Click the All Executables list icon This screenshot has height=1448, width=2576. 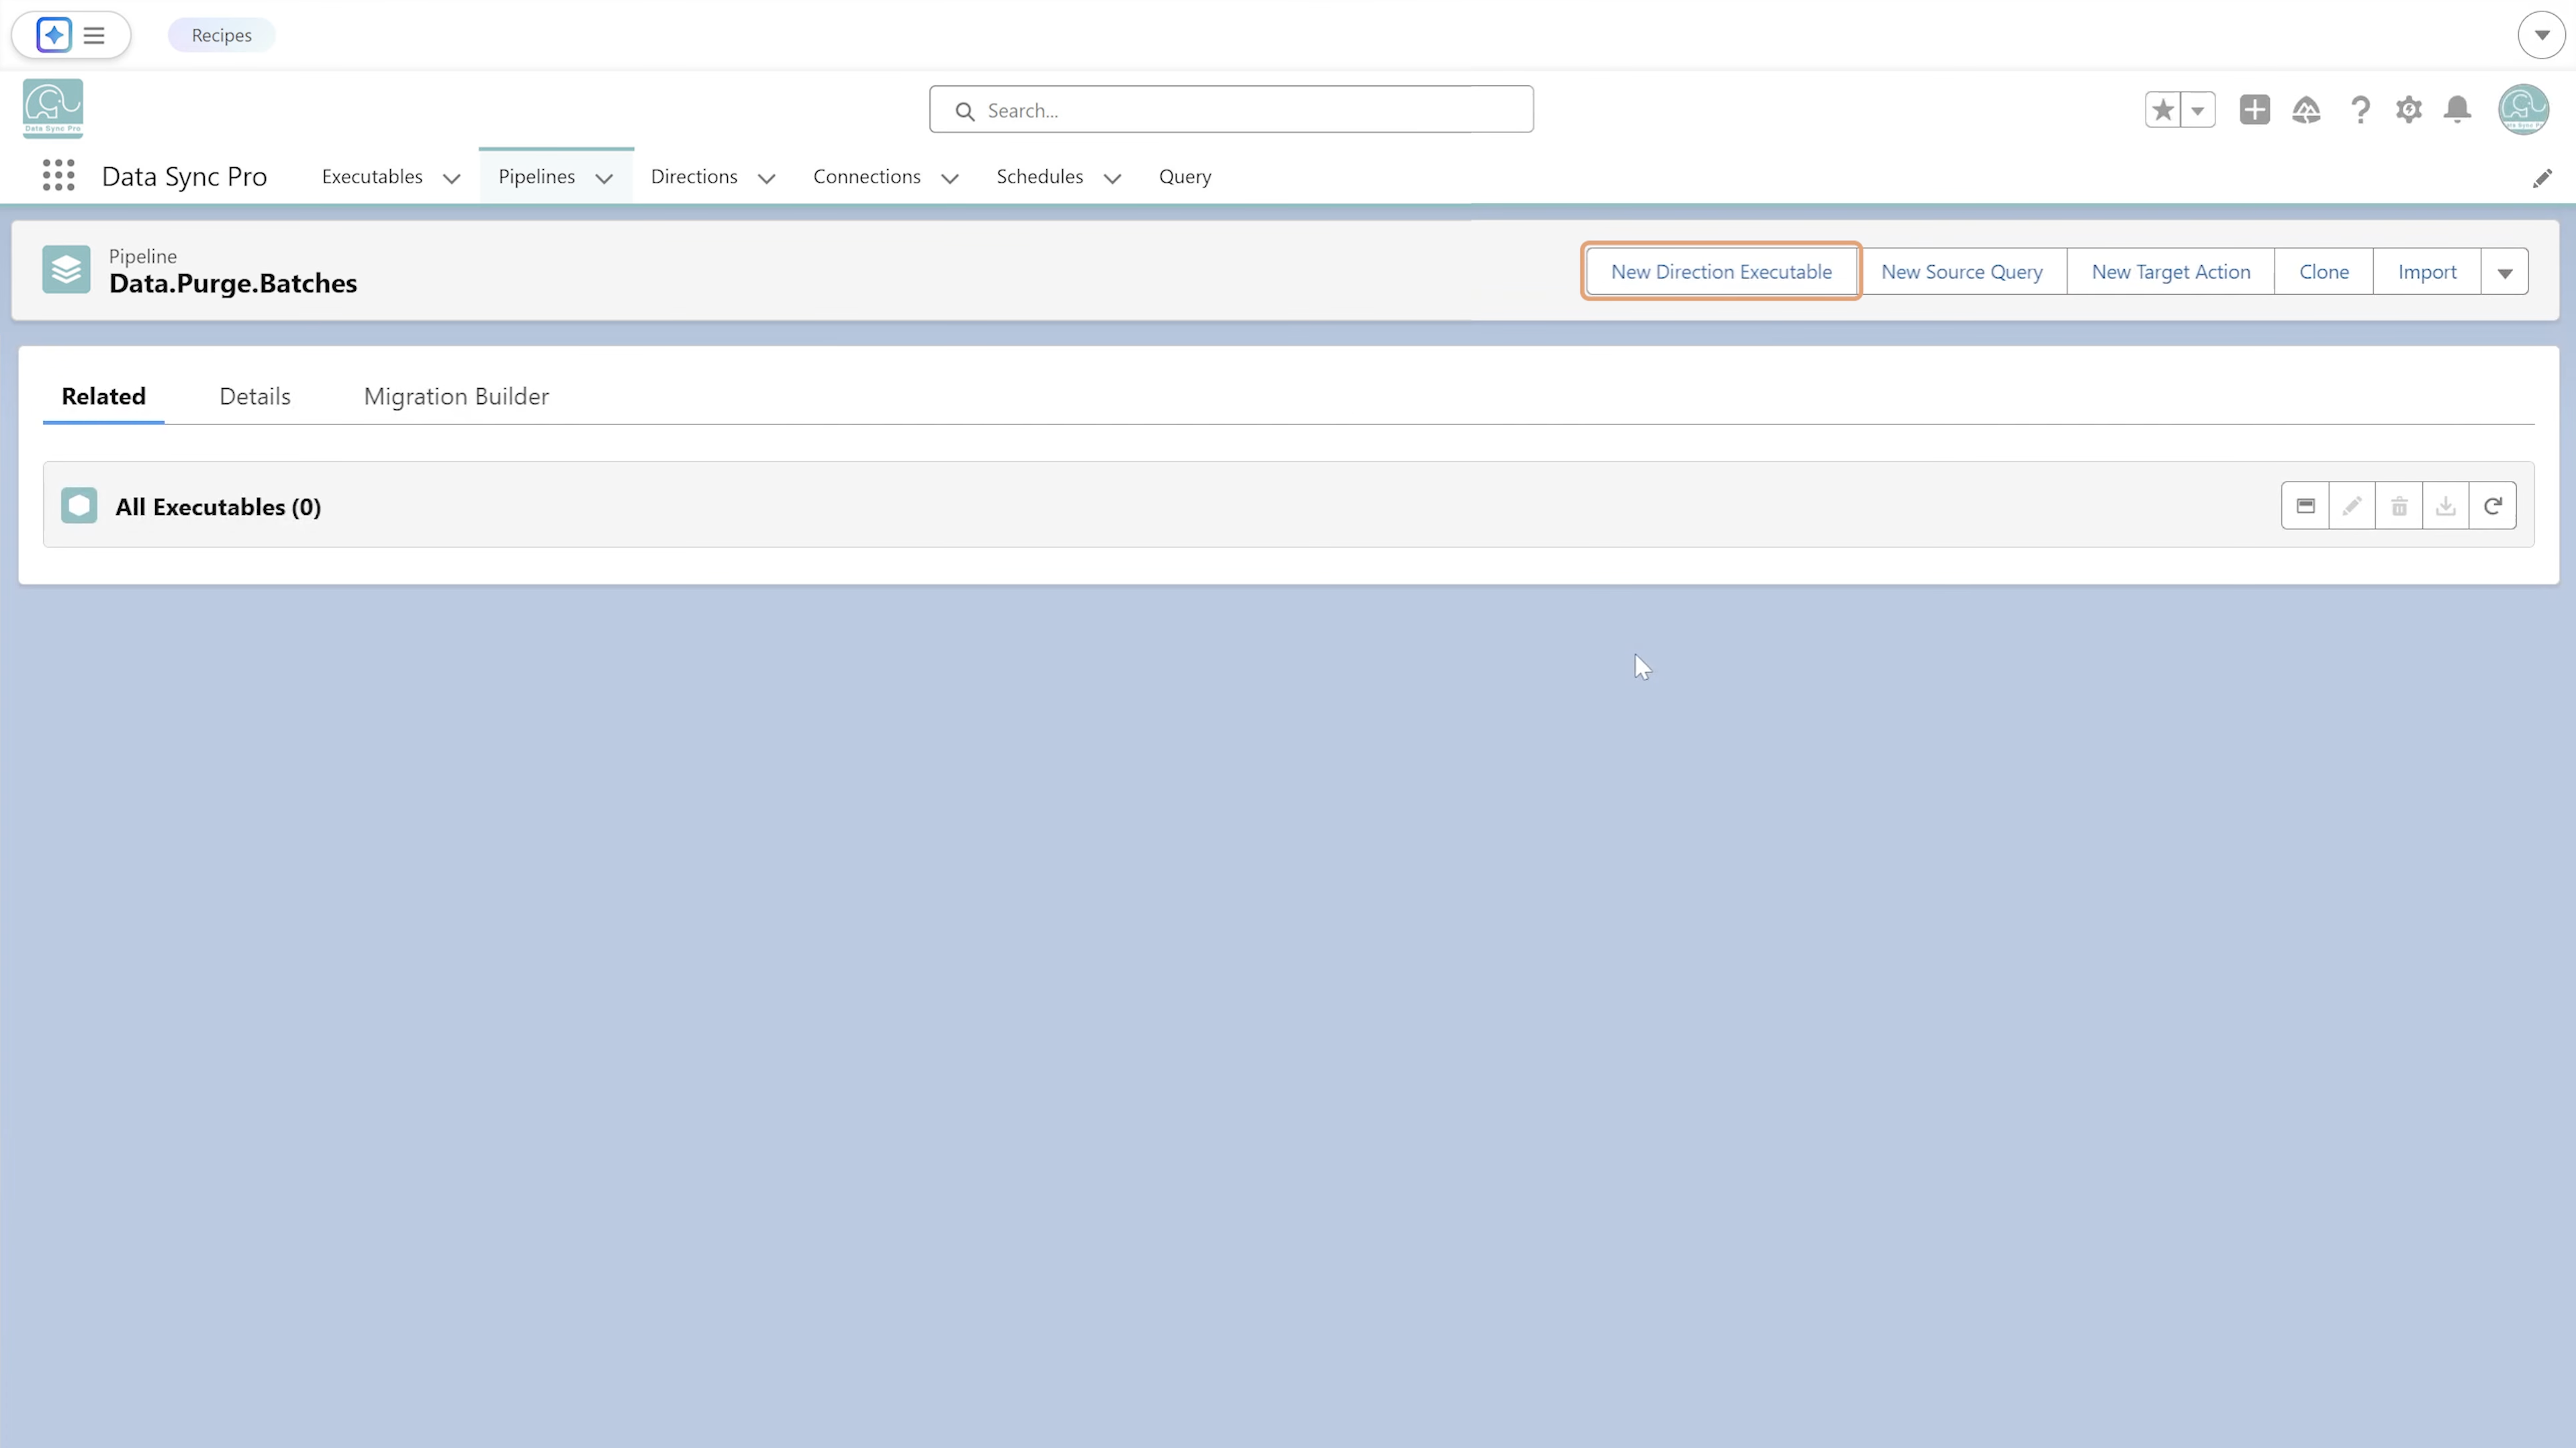(79, 505)
